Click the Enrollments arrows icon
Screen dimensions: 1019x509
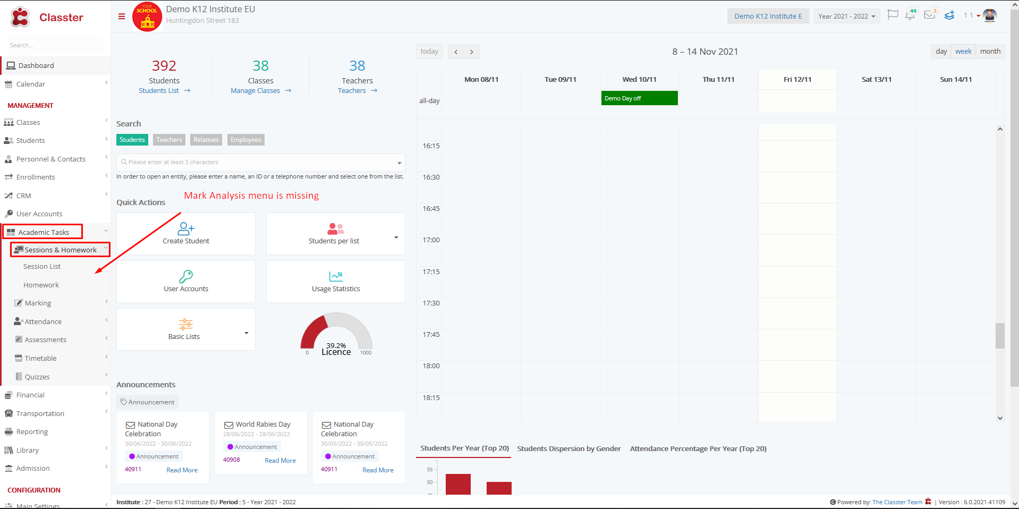(9, 177)
